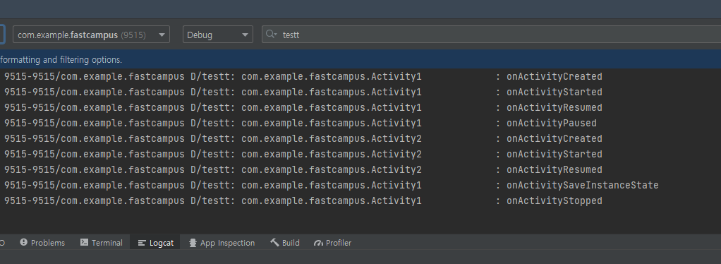This screenshot has height=264, width=721.
Task: Open the Build tool window tab
Action: (x=284, y=242)
